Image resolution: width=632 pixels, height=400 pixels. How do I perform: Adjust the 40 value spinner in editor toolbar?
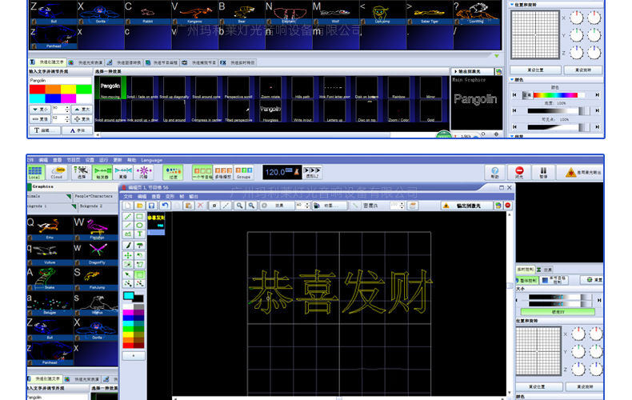(302, 206)
